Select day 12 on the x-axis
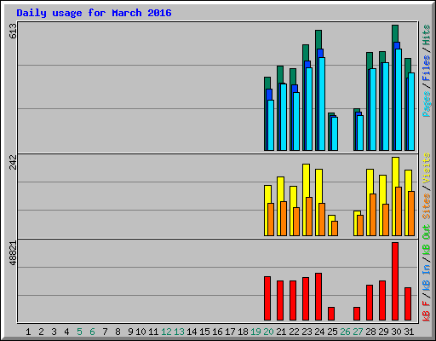Screen dimensions: 436x341 pos(166,332)
